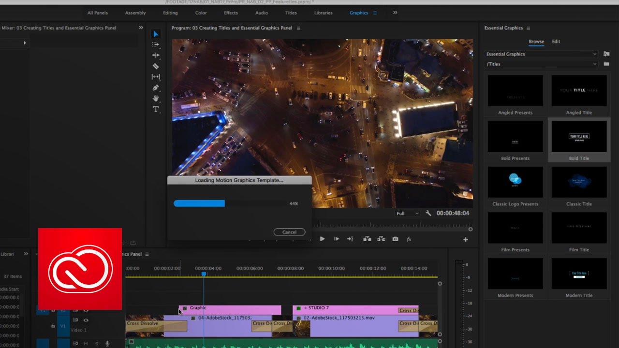The width and height of the screenshot is (619, 348).
Task: Select the Hand tool
Action: coord(156,99)
